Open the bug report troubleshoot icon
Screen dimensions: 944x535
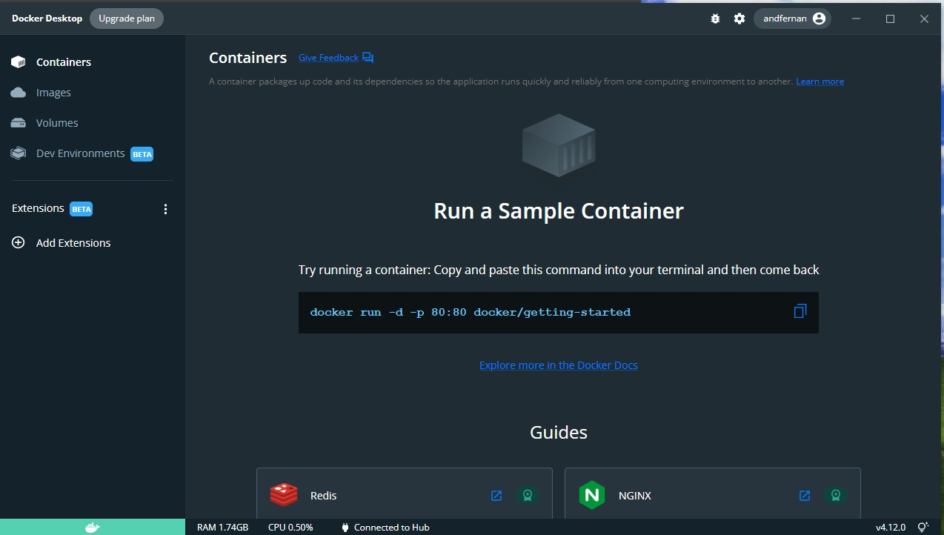(715, 19)
